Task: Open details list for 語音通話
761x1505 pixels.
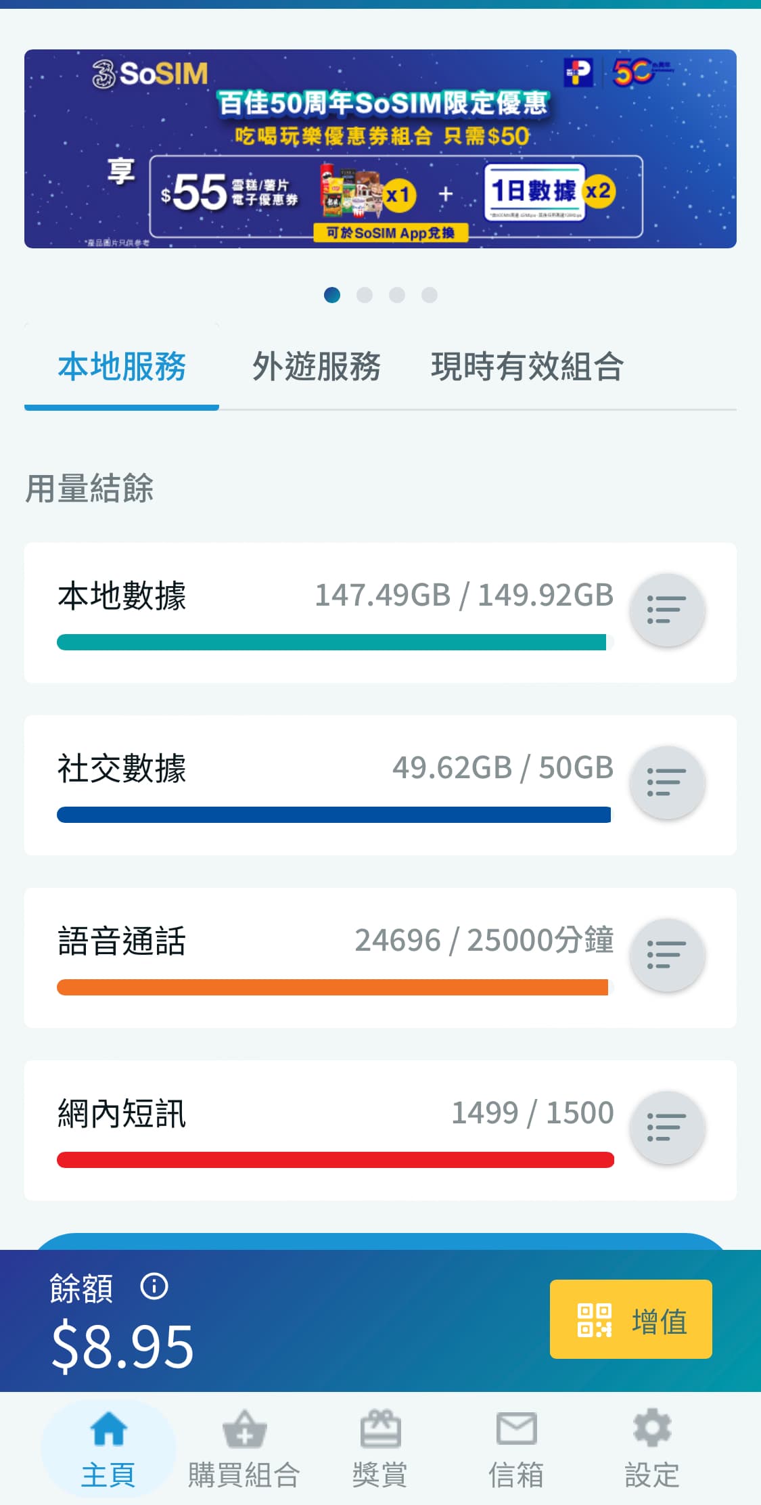Action: [x=667, y=955]
